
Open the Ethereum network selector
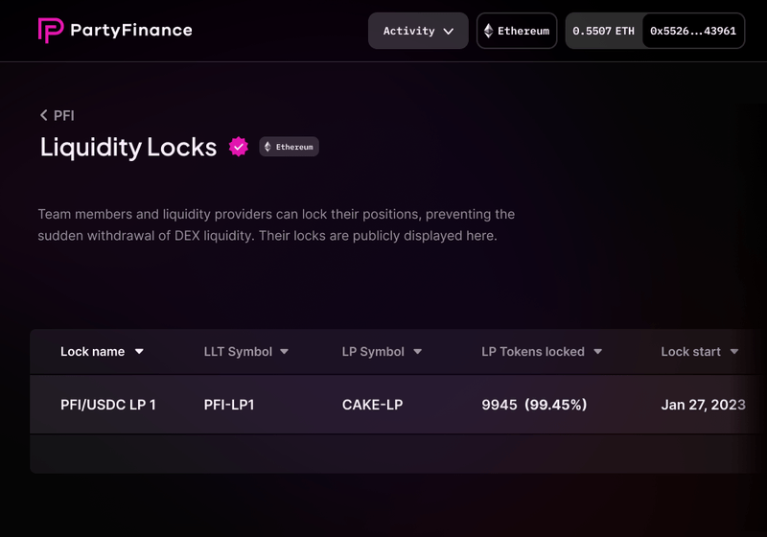click(517, 31)
